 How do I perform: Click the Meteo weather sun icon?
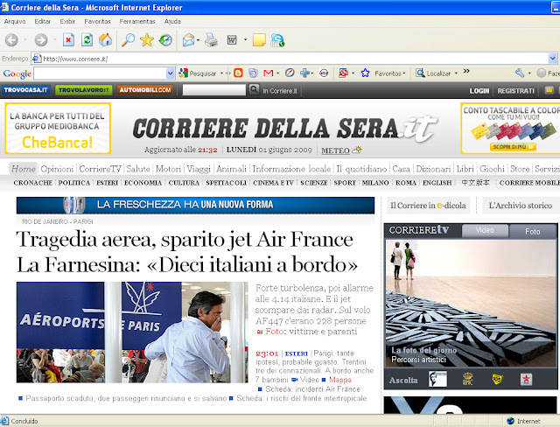coord(356,150)
